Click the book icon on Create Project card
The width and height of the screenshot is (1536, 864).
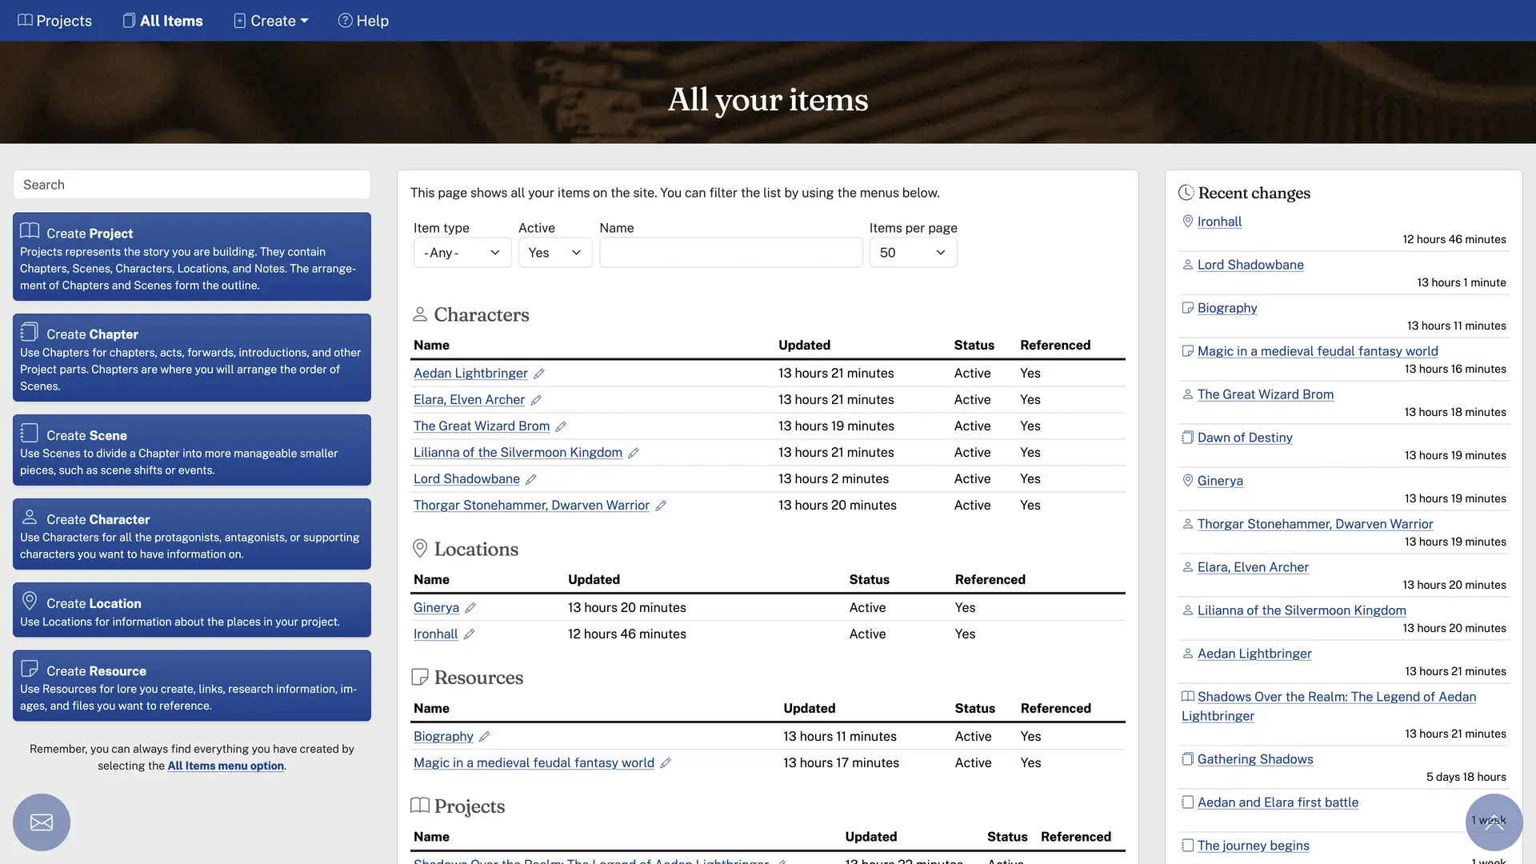click(x=30, y=230)
